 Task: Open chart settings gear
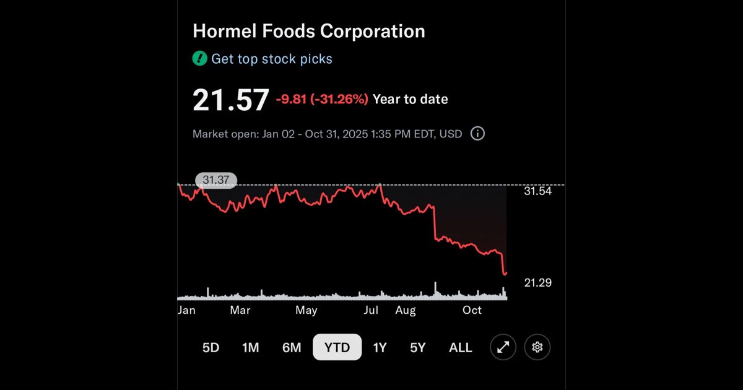pyautogui.click(x=537, y=347)
